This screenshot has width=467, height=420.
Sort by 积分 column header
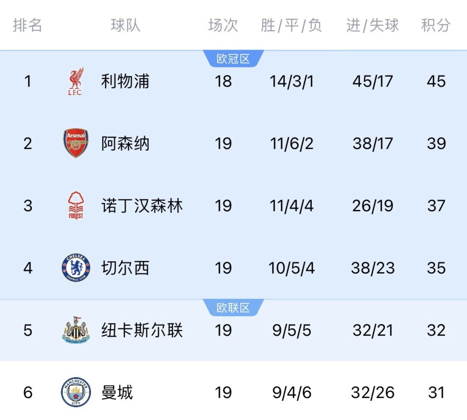(x=436, y=25)
